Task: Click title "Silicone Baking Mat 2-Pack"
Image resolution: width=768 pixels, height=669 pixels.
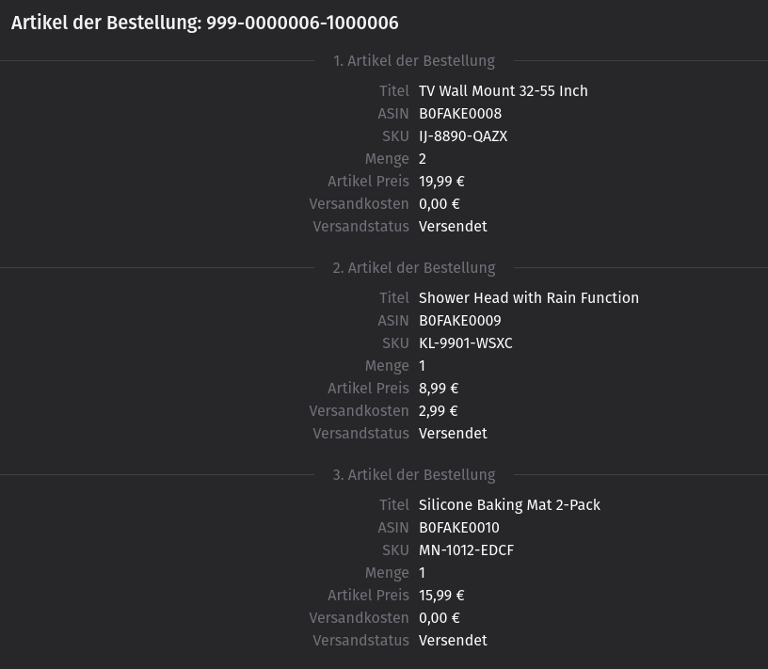Action: [x=509, y=505]
